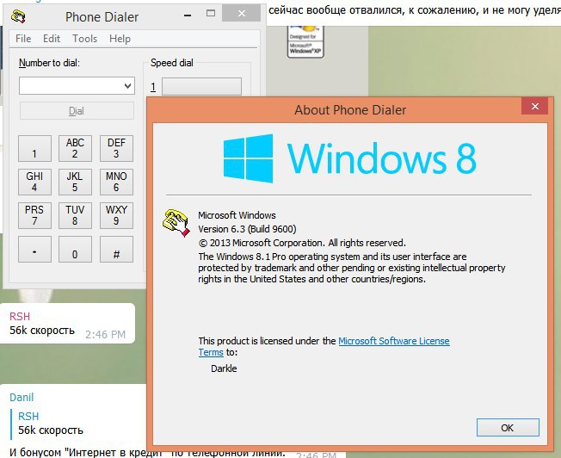This screenshot has height=458, width=561.
Task: Click the 2013 Microsoft Corporation copyright line
Action: [x=302, y=243]
